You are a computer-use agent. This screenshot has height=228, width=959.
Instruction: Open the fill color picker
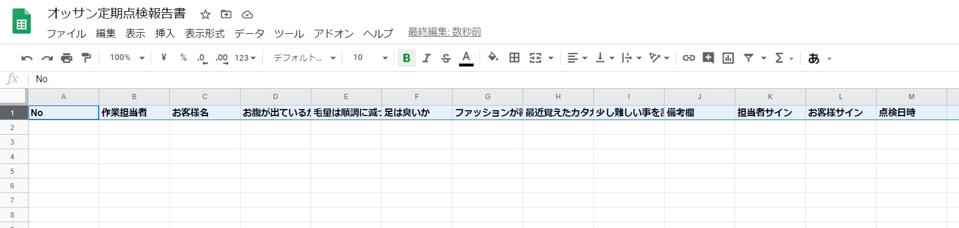[x=494, y=58]
